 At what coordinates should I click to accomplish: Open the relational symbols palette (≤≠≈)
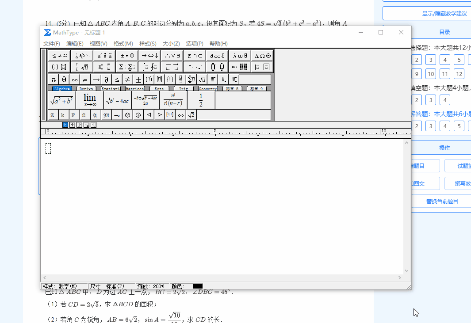click(59, 56)
